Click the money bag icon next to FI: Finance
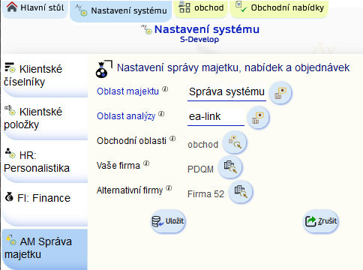This screenshot has width=363, height=270. coord(9,197)
